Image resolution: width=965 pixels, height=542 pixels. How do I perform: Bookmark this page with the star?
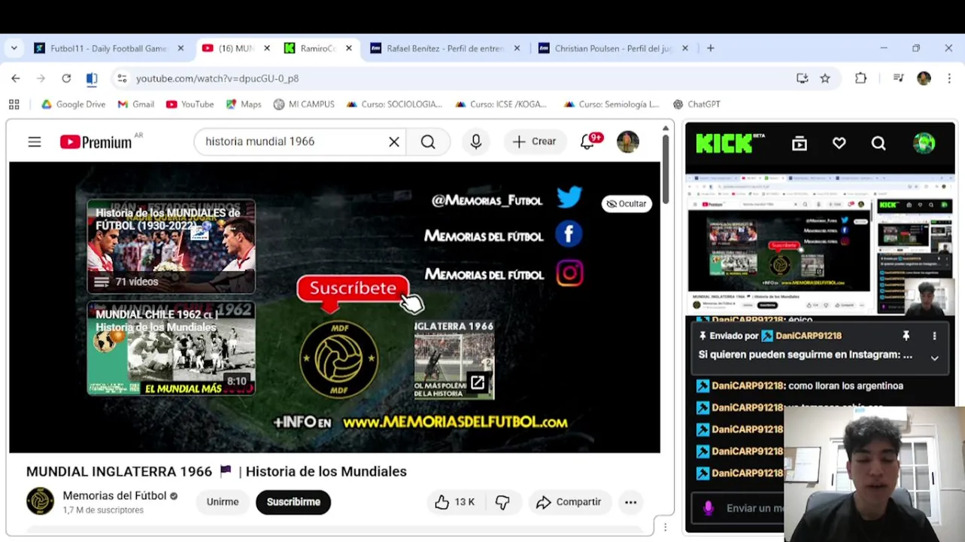click(825, 78)
